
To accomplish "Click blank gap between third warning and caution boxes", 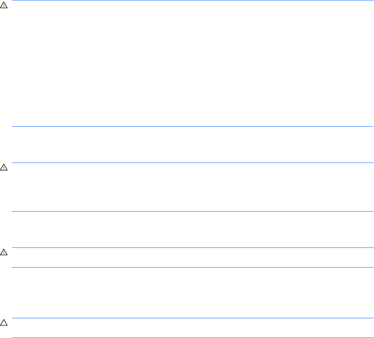I will [x=193, y=293].
